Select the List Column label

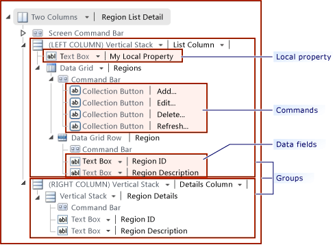(x=193, y=45)
